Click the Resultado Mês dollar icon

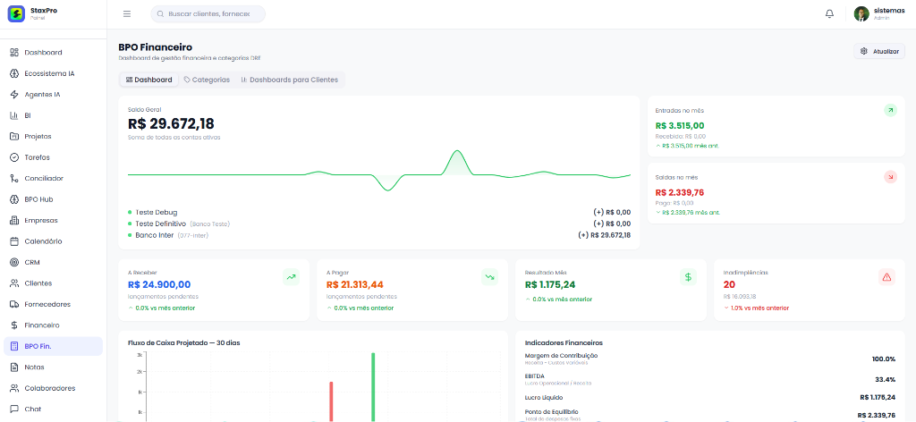point(688,277)
